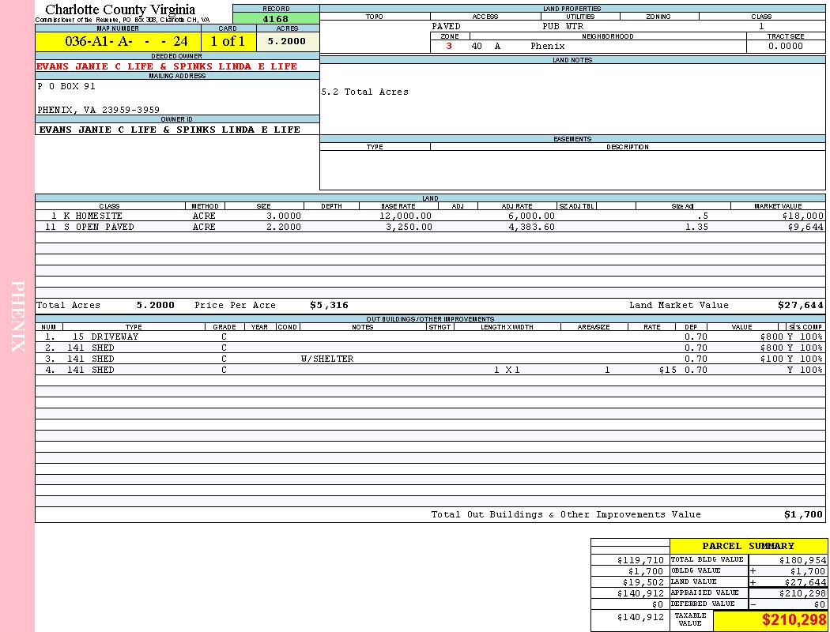Click the red taxable value $210,298

[793, 620]
